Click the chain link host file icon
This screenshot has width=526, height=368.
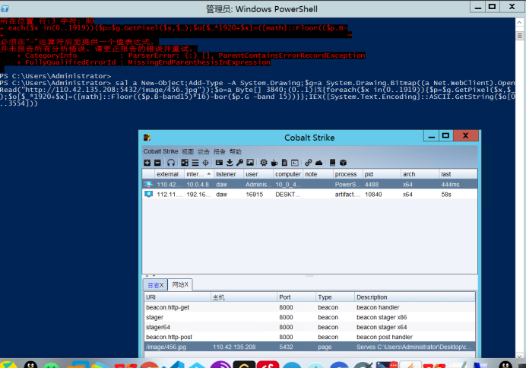pos(309,163)
